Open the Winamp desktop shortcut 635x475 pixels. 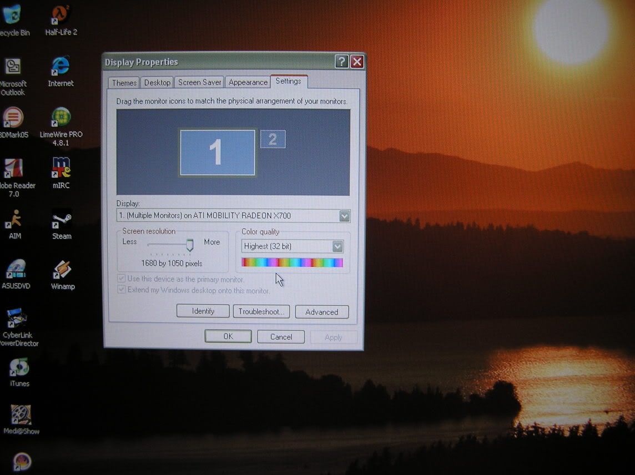coord(62,270)
